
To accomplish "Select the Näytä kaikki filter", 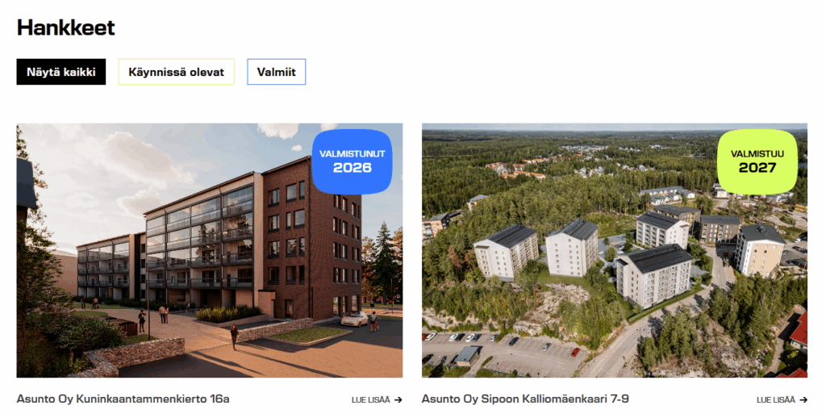I will pyautogui.click(x=61, y=72).
